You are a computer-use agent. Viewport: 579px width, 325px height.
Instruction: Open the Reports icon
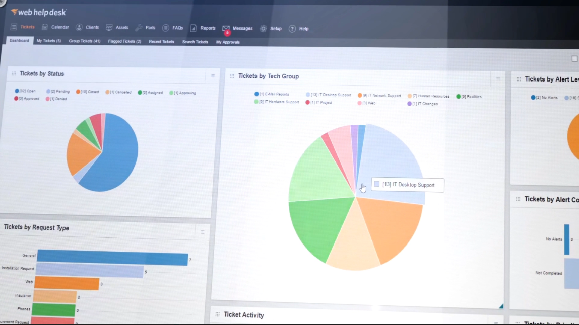tap(193, 28)
